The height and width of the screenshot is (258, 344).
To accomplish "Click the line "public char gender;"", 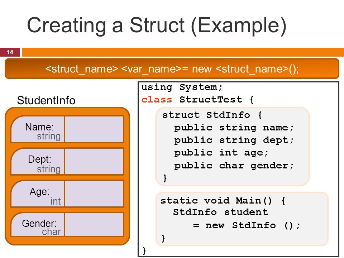I will [234, 166].
